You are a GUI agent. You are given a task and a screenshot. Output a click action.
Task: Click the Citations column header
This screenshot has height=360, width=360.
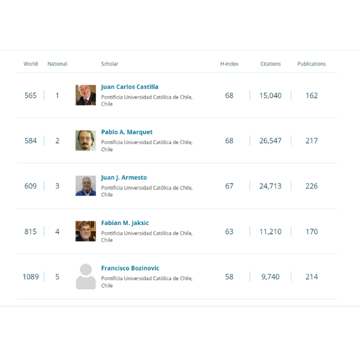click(x=271, y=64)
